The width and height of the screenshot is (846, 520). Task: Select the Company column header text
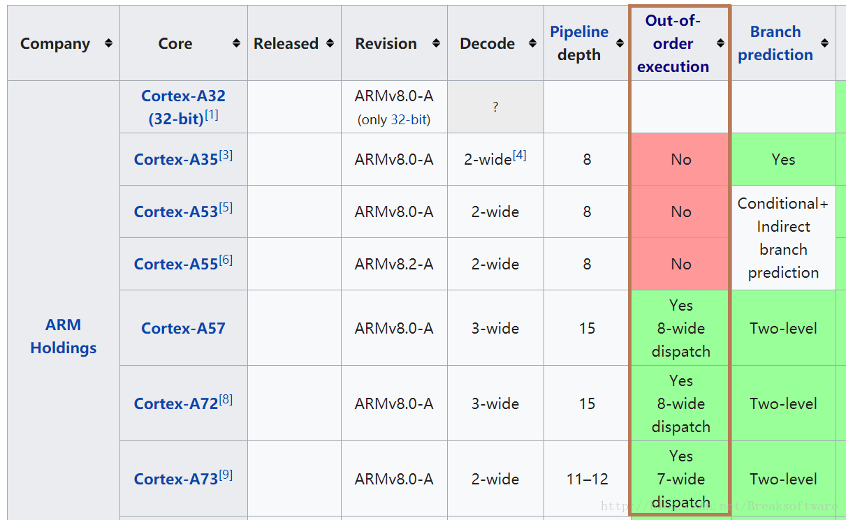click(55, 43)
